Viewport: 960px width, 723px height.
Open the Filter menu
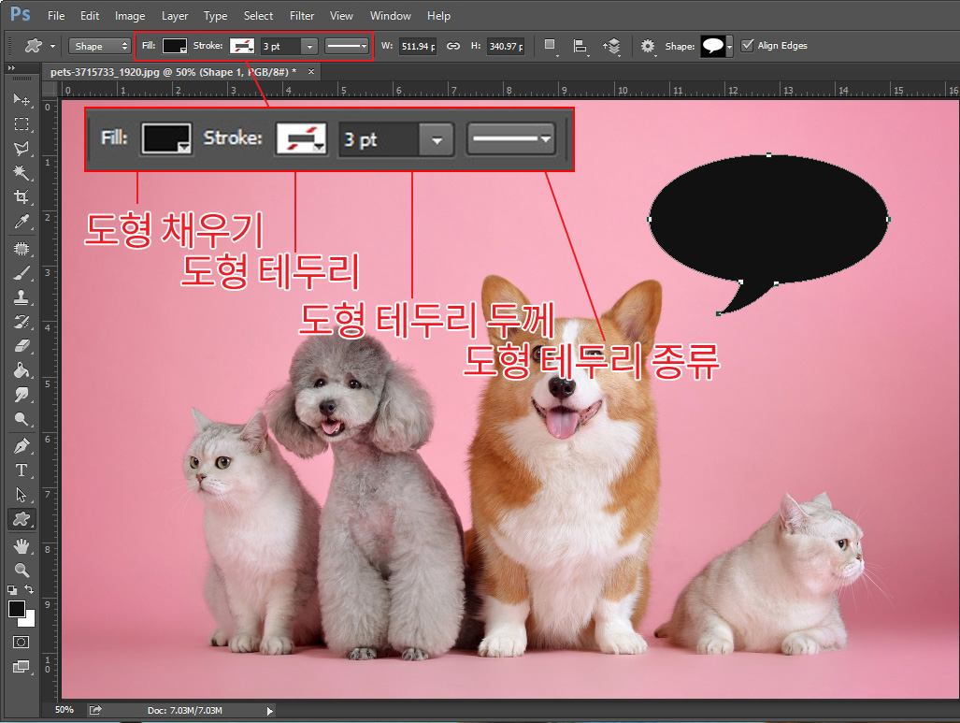(301, 15)
